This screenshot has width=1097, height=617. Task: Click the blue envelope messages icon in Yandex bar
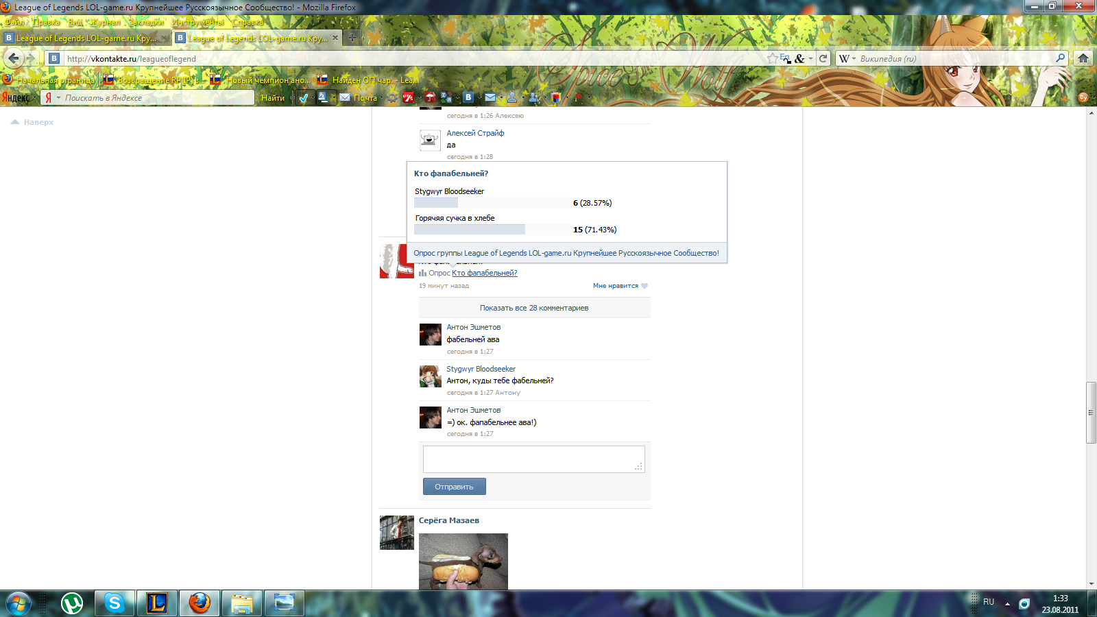click(490, 98)
